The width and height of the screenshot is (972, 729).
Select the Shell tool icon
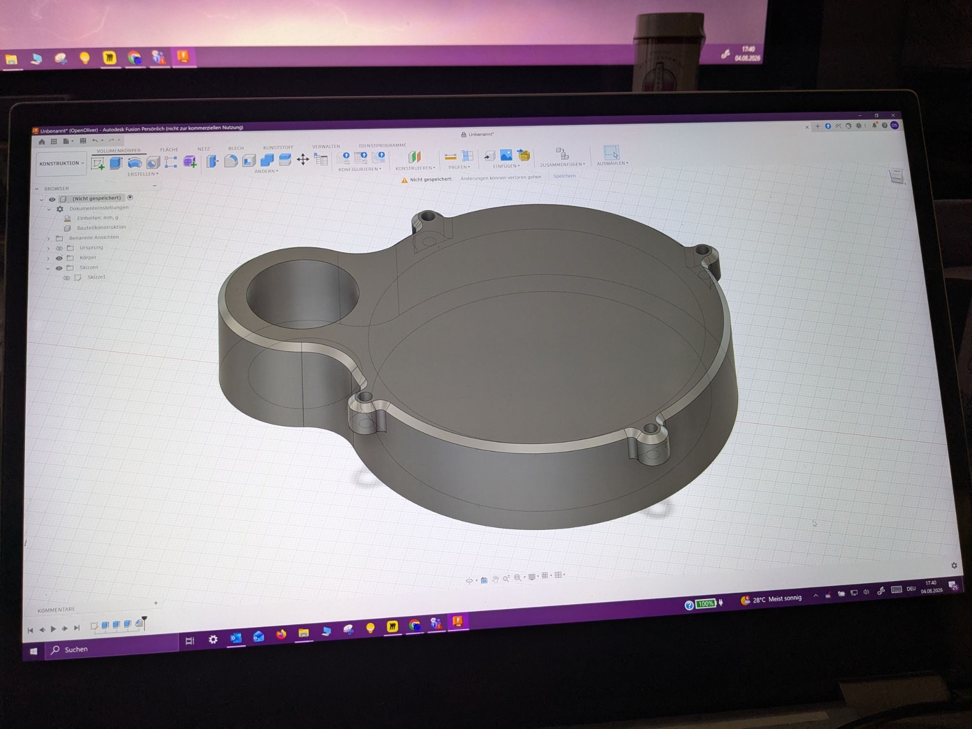pos(249,160)
